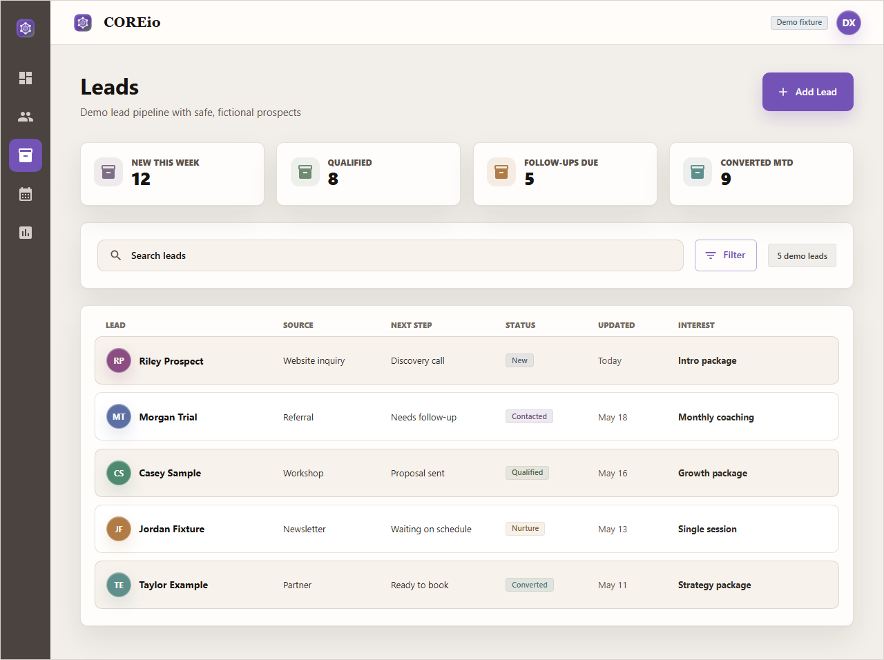Open the Taylor Example lead name
Screen dimensions: 884x660
(x=173, y=585)
